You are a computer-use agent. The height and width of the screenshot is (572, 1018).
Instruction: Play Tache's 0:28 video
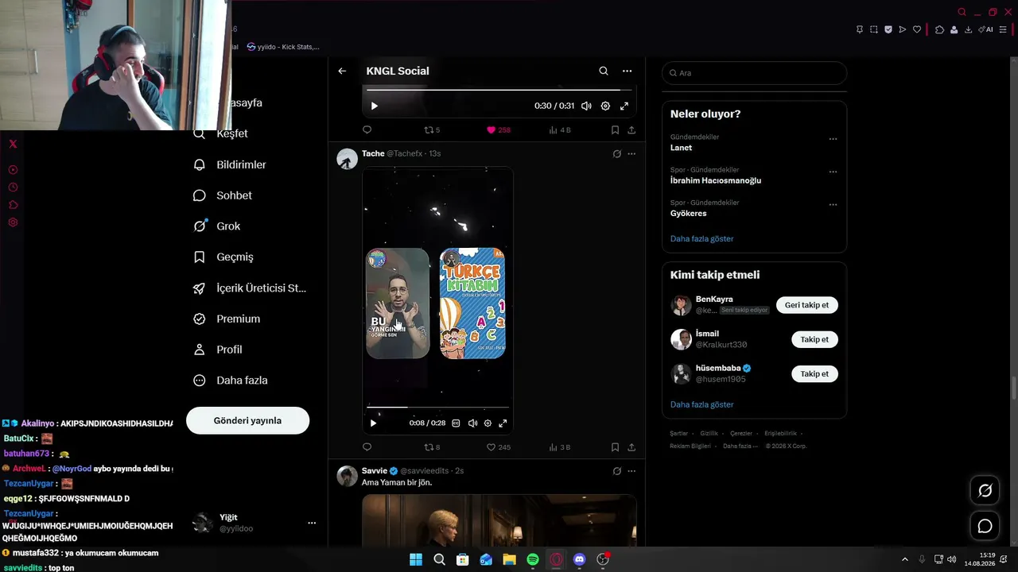(373, 423)
